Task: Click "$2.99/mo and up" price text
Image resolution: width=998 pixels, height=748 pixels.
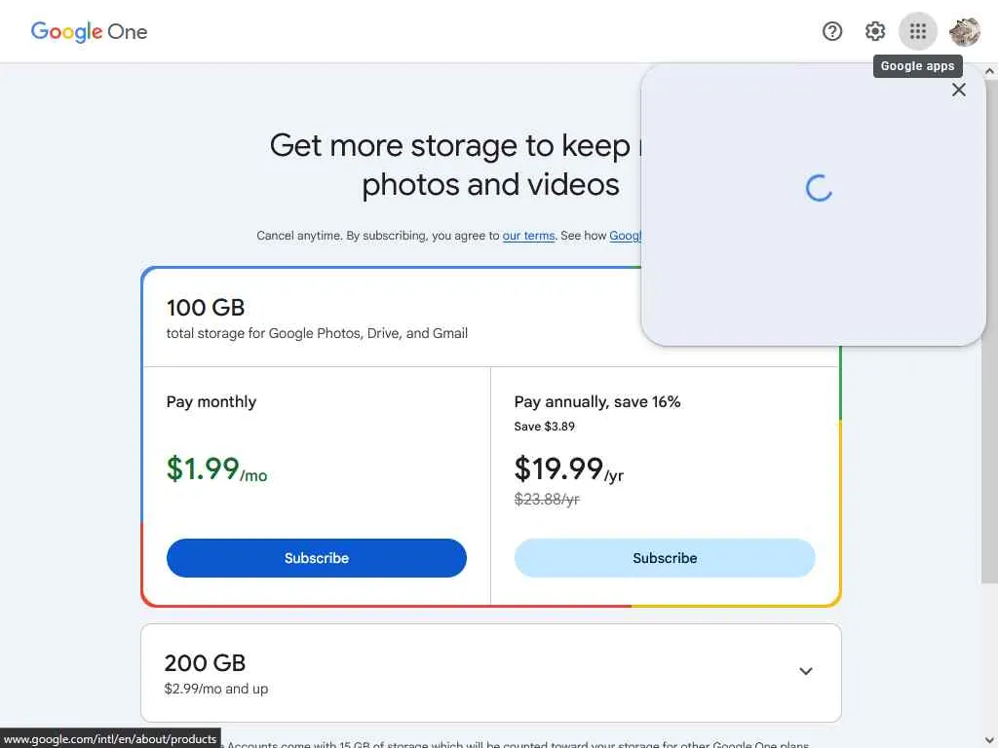Action: [x=216, y=689]
